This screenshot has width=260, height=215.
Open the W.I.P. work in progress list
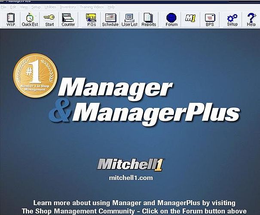11,20
